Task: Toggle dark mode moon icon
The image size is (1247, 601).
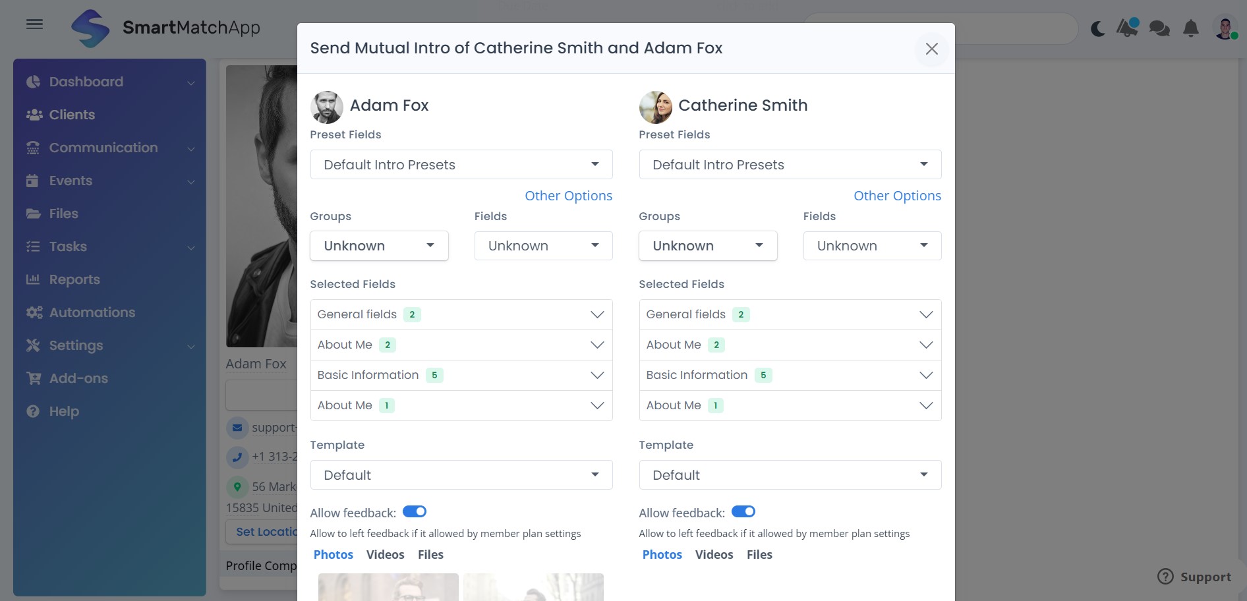Action: pos(1097,28)
